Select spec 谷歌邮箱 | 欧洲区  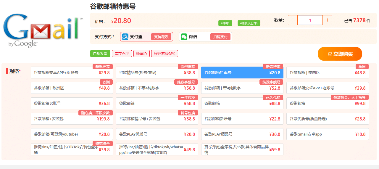click(x=72, y=88)
